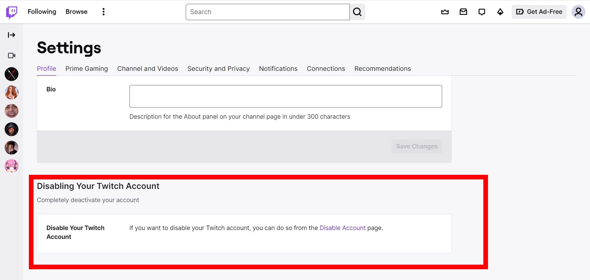Expand the crossed-swords channel avatar in sidebar

11,74
